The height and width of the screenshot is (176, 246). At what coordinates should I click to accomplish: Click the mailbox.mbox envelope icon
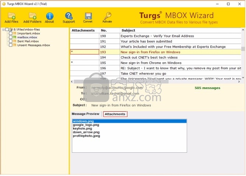(14, 37)
